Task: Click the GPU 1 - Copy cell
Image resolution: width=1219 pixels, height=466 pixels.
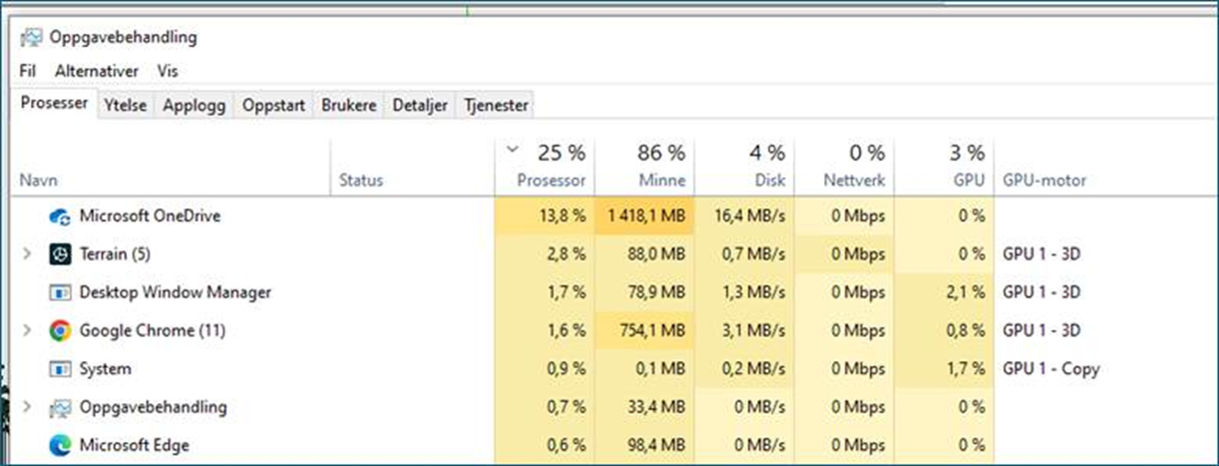Action: point(1051,369)
